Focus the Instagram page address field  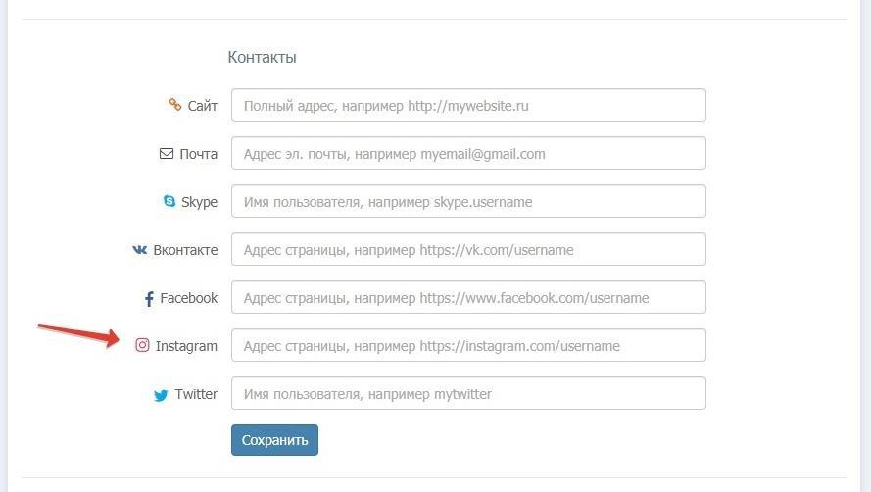[468, 345]
